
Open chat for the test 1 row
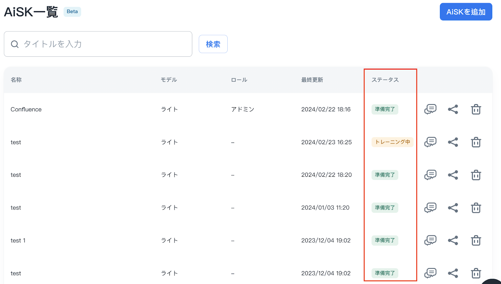(430, 240)
